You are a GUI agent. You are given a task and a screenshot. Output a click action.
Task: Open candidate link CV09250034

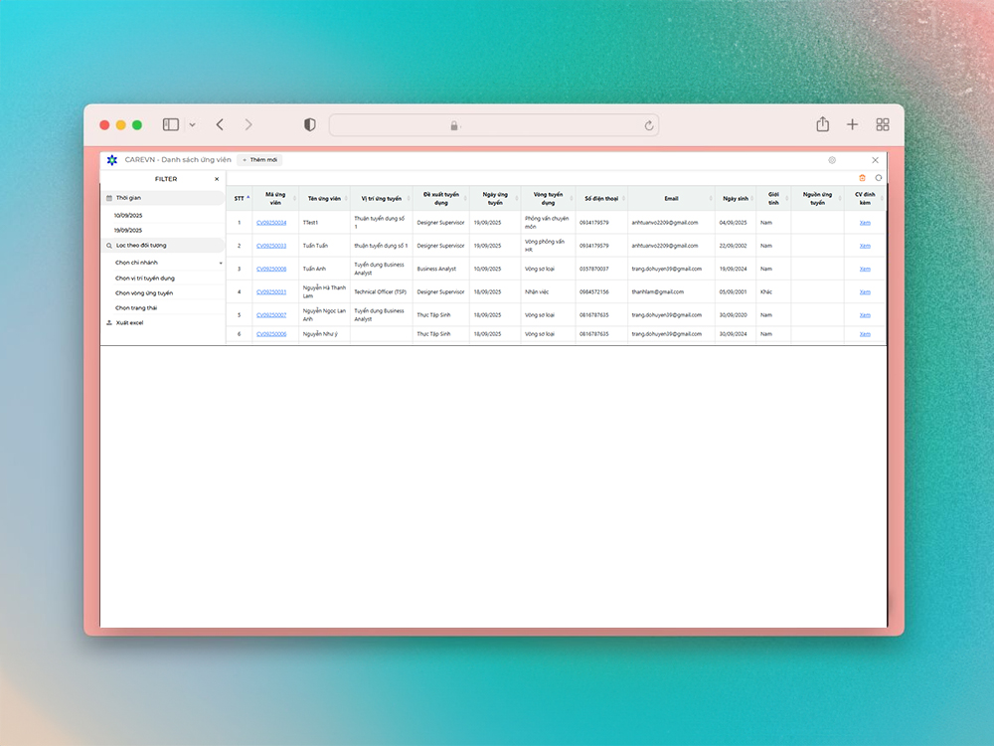(x=271, y=223)
